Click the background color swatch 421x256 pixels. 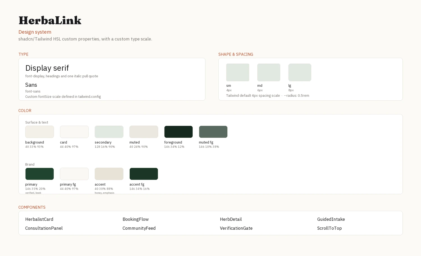(x=40, y=132)
